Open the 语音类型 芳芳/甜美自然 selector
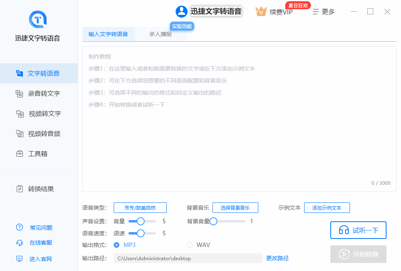Image resolution: width=401 pixels, height=271 pixels. 140,208
